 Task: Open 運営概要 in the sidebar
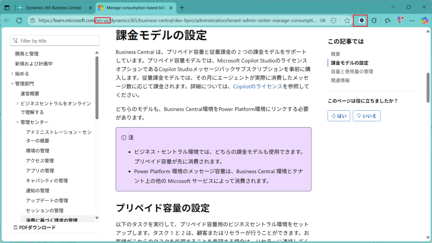click(30, 93)
